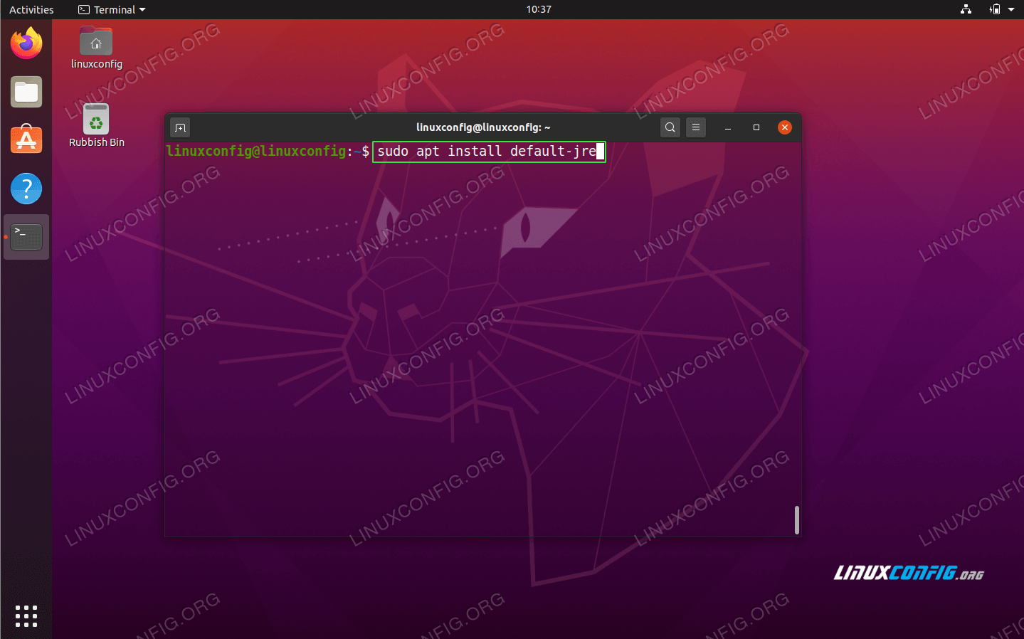Open the clock and calendar at 10:37

pos(539,9)
